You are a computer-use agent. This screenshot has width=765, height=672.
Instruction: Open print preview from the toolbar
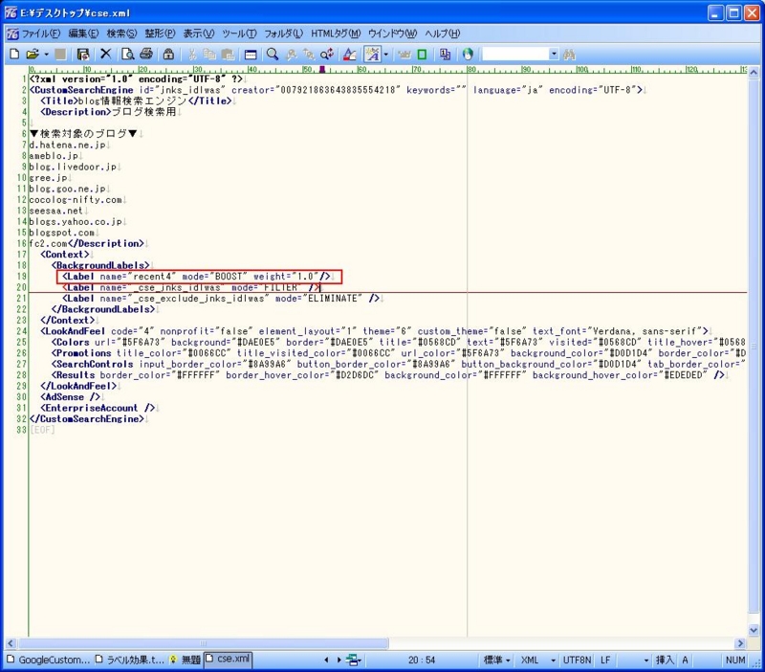[127, 54]
